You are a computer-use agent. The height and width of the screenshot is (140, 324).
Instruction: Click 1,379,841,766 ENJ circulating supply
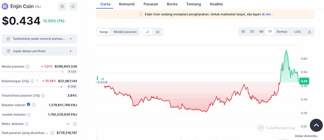[63, 105]
